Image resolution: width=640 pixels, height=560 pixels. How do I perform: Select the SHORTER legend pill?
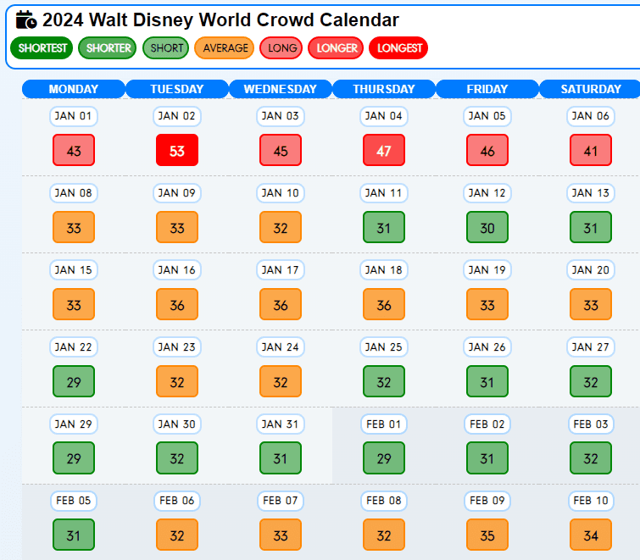(108, 48)
